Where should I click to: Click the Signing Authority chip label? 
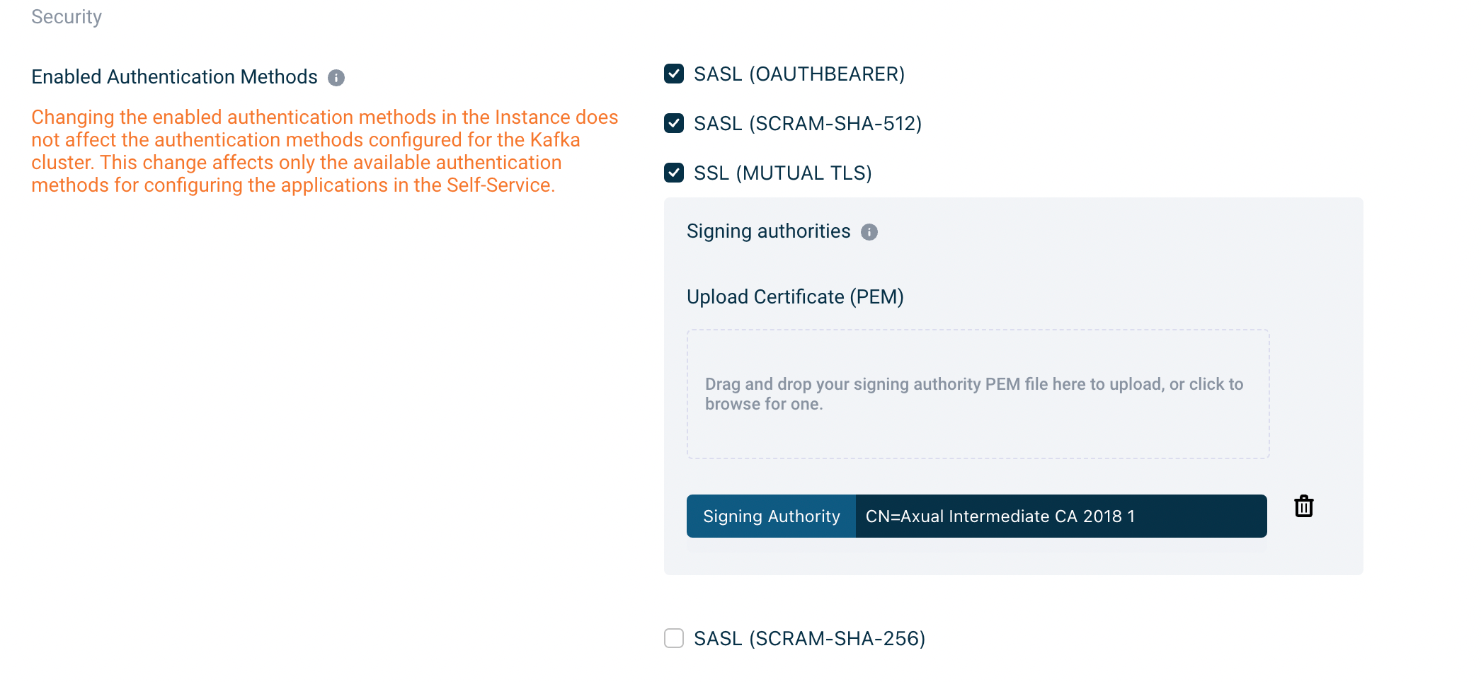[770, 516]
